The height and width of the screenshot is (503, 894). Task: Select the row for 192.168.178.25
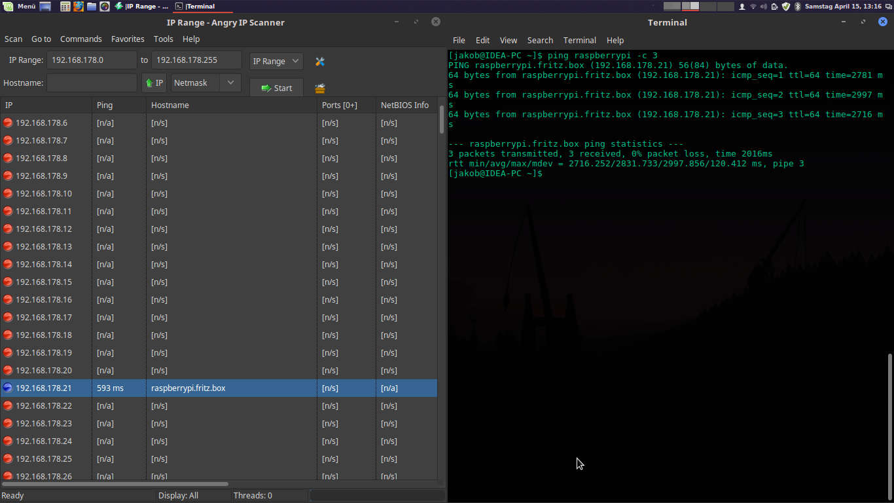pos(219,458)
